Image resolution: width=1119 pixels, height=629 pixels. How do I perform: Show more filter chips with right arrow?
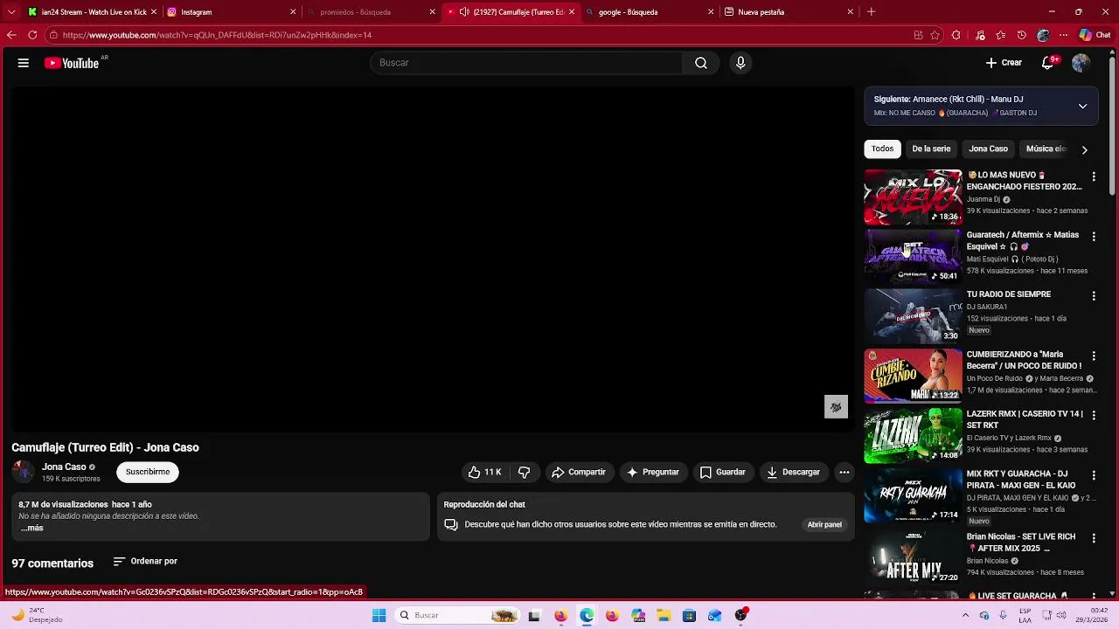pyautogui.click(x=1084, y=149)
